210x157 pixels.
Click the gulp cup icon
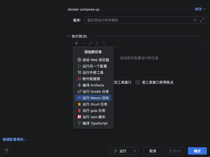click(x=79, y=110)
